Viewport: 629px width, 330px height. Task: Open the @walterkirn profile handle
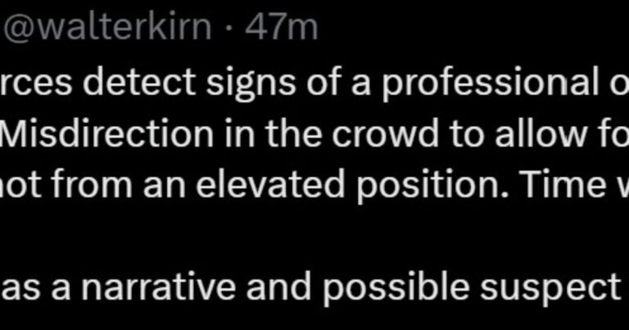point(107,27)
